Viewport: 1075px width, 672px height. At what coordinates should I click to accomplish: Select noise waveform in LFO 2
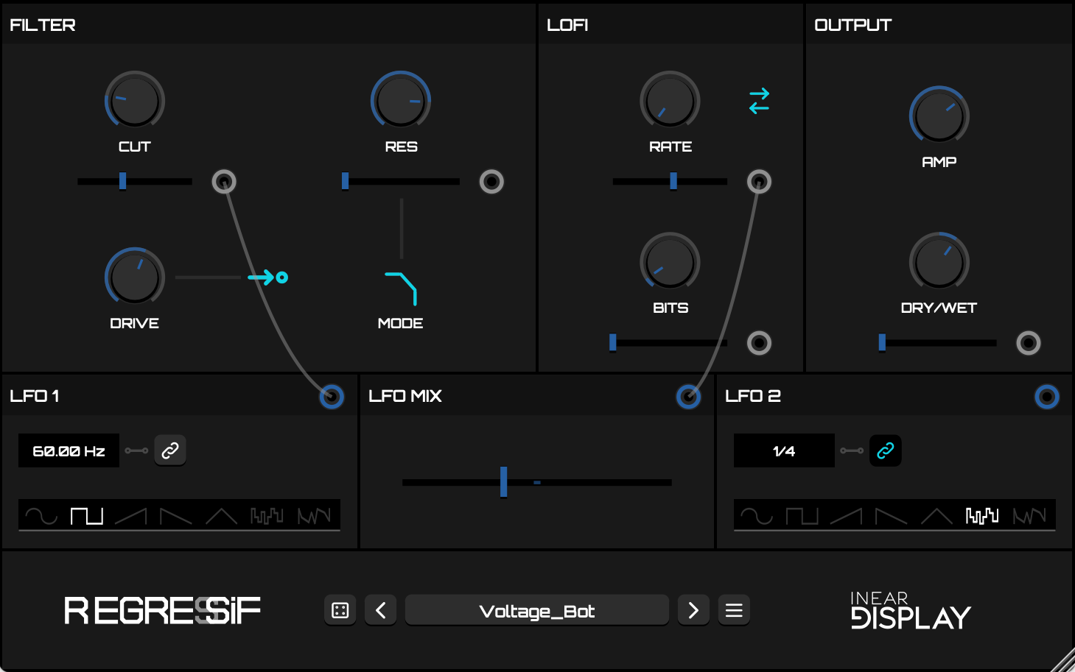[x=1029, y=516]
